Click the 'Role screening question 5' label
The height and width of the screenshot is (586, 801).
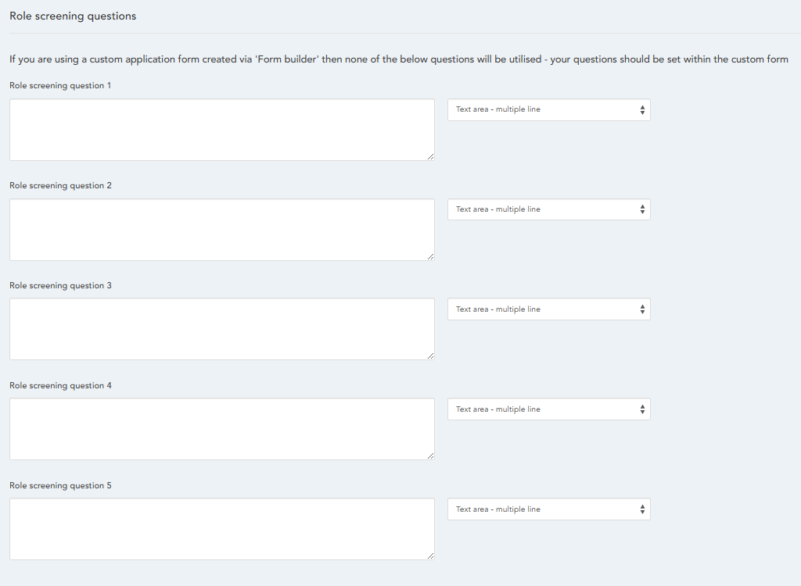(x=60, y=486)
